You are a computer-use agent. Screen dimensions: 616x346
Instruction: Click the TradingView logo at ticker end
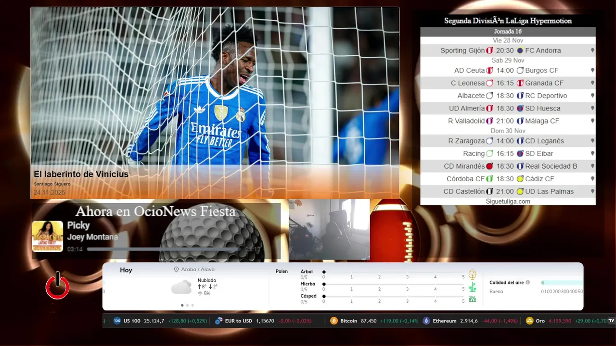pyautogui.click(x=611, y=321)
